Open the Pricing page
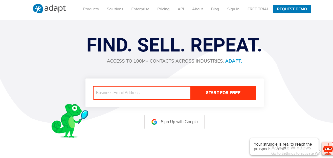Viewport: 333px width, 158px height. click(163, 9)
